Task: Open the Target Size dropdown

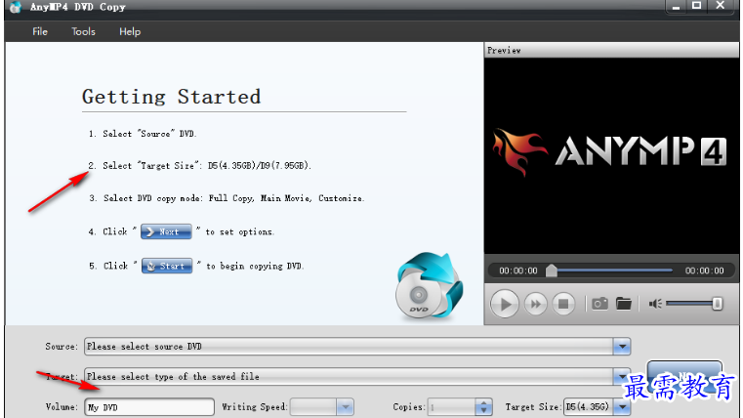Action: pos(622,407)
